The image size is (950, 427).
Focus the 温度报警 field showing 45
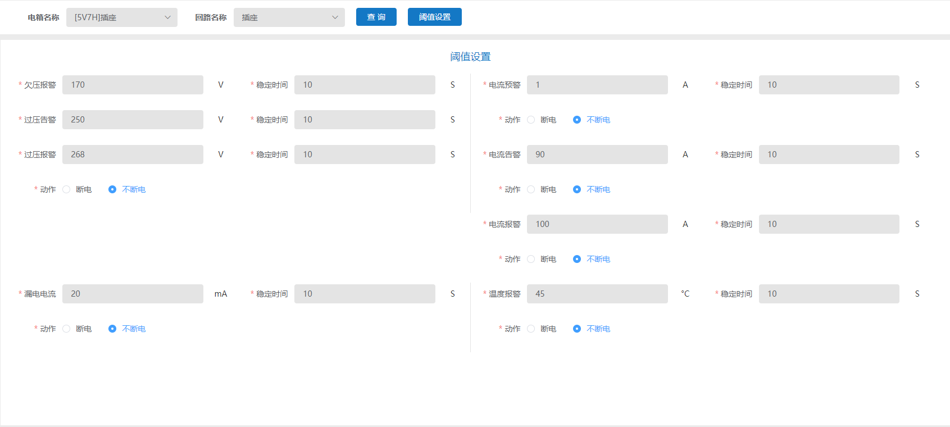coord(597,294)
